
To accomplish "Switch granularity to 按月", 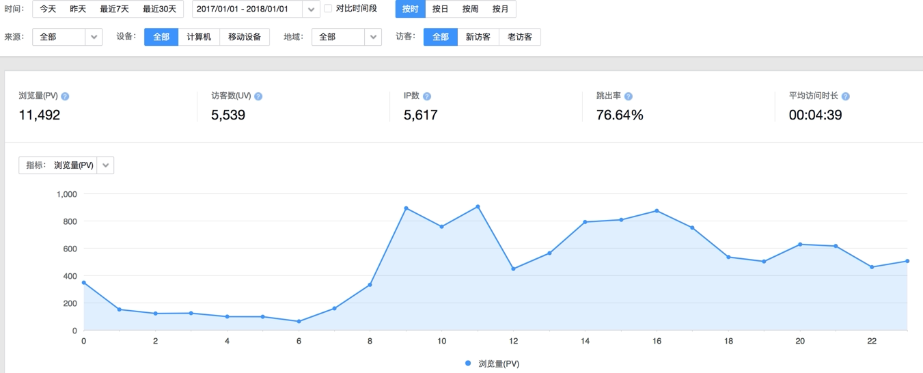I will pyautogui.click(x=501, y=9).
